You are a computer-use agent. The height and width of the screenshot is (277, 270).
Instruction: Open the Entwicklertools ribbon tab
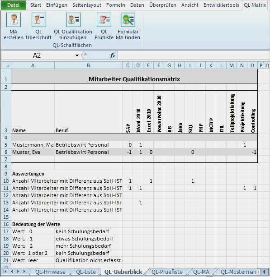coord(221,5)
